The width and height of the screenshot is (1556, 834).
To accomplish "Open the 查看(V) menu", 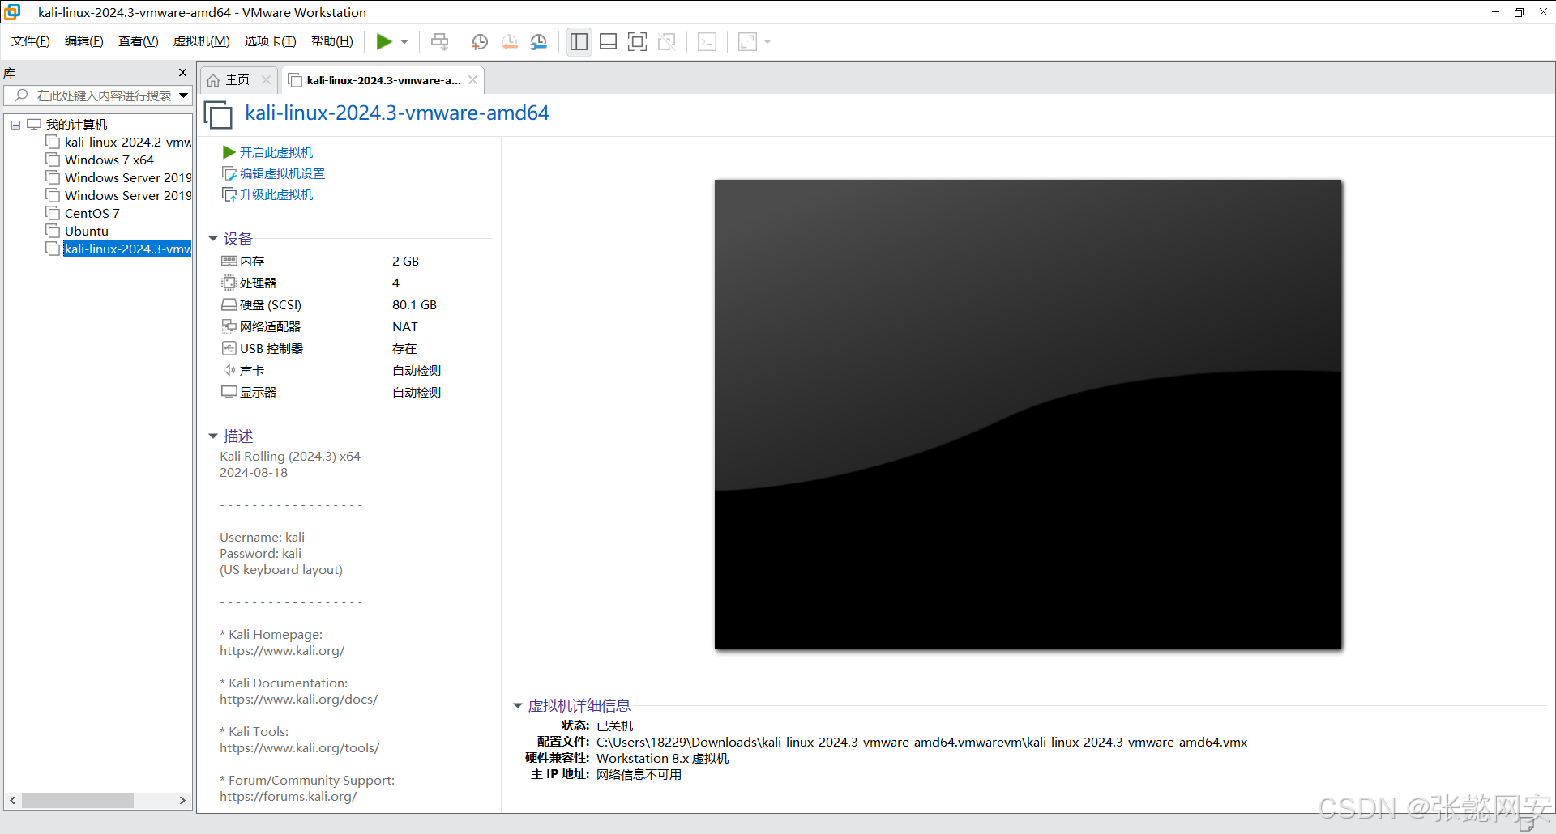I will (x=139, y=41).
